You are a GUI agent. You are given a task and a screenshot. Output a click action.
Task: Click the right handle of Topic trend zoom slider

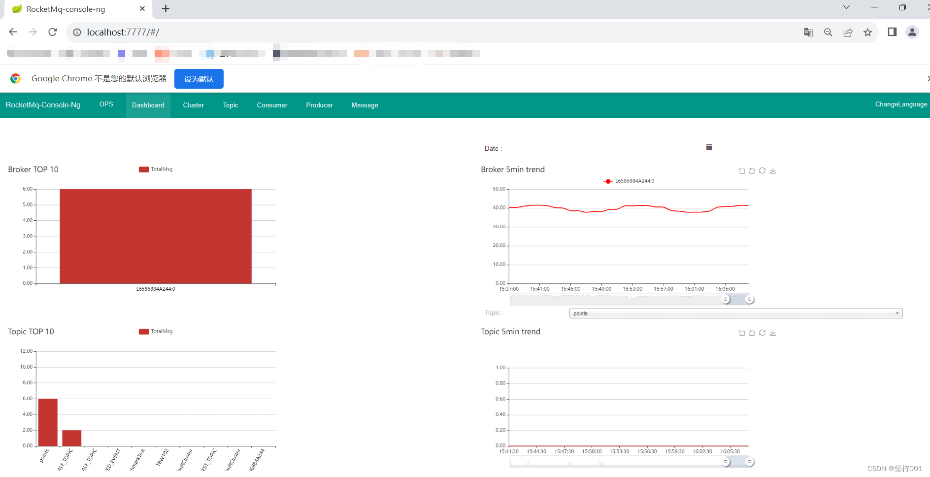(749, 462)
